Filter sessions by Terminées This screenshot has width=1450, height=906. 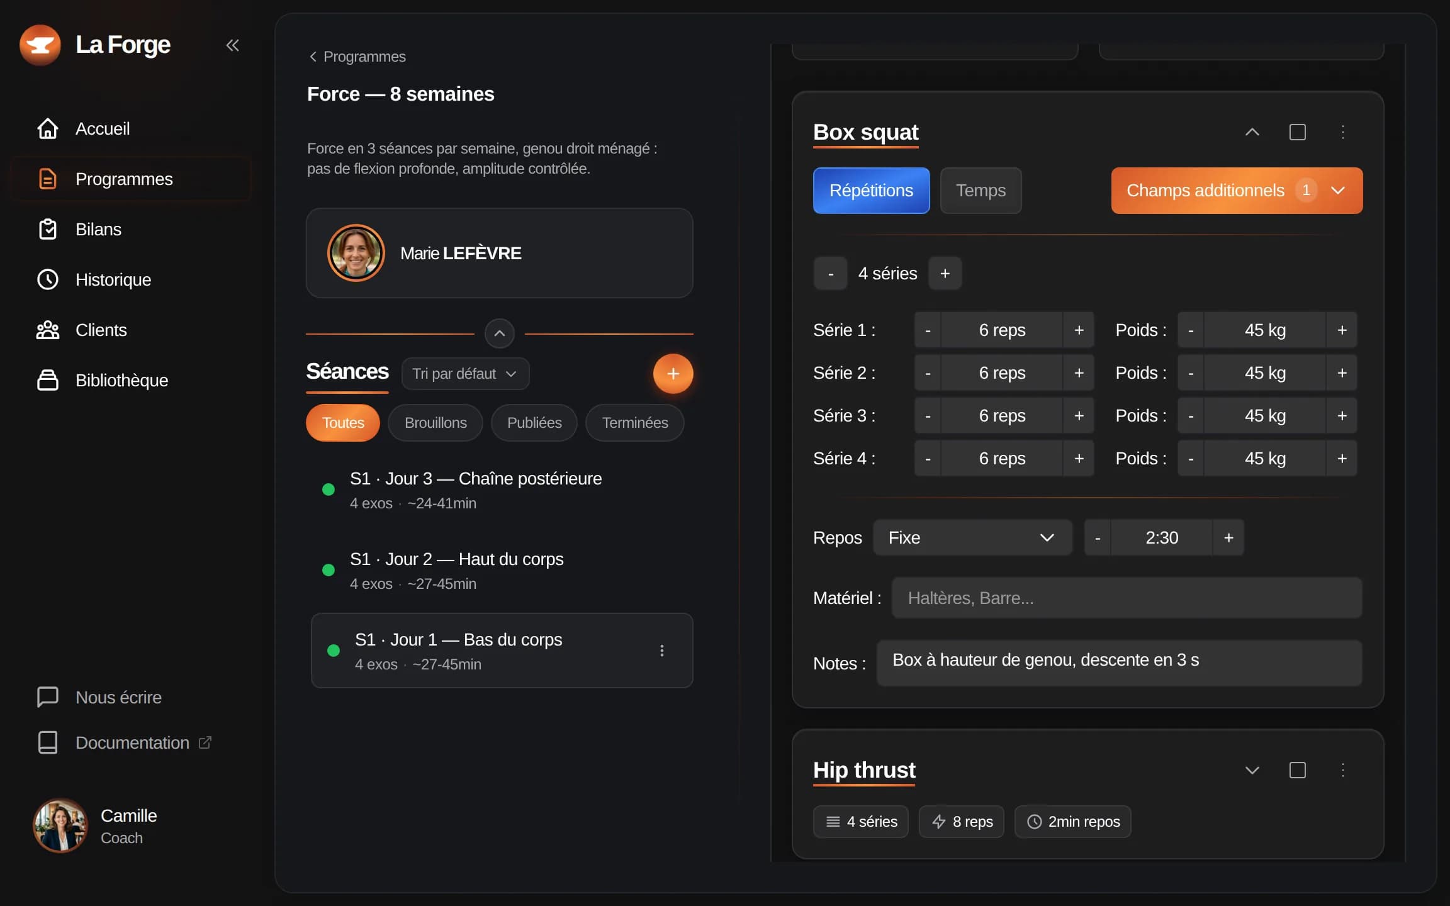[634, 423]
